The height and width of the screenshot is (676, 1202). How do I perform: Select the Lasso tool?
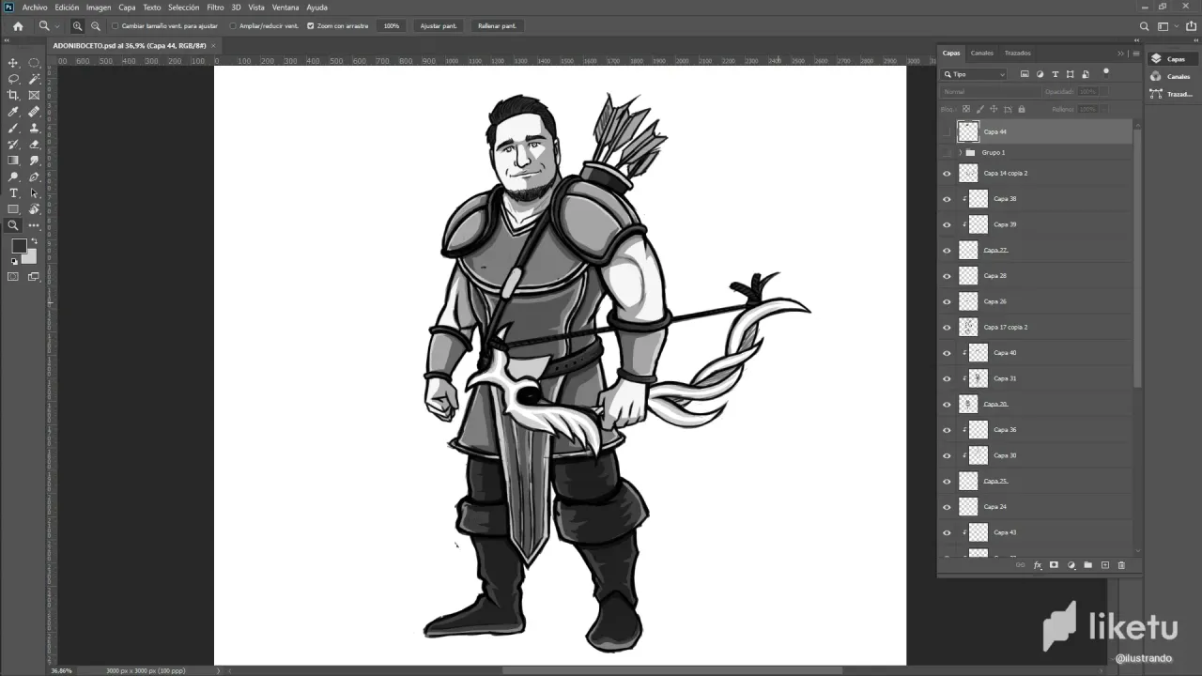(13, 79)
